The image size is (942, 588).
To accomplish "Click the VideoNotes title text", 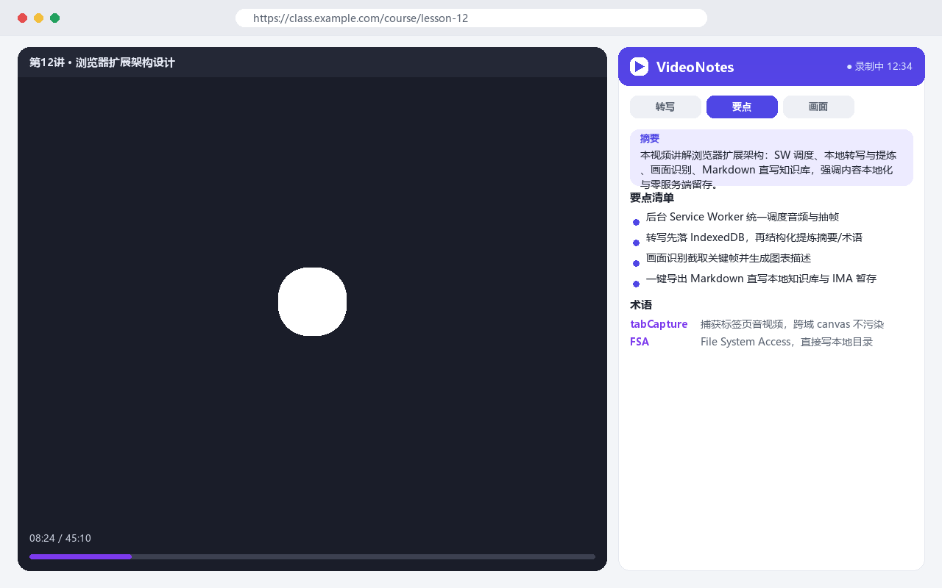I will tap(695, 67).
